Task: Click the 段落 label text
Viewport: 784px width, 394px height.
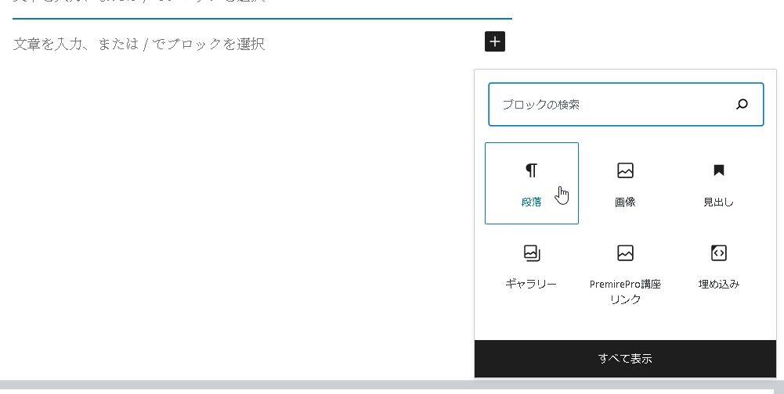Action: (531, 202)
